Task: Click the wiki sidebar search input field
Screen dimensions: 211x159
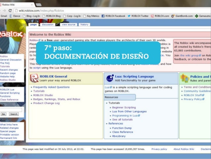Action: (x=11, y=110)
